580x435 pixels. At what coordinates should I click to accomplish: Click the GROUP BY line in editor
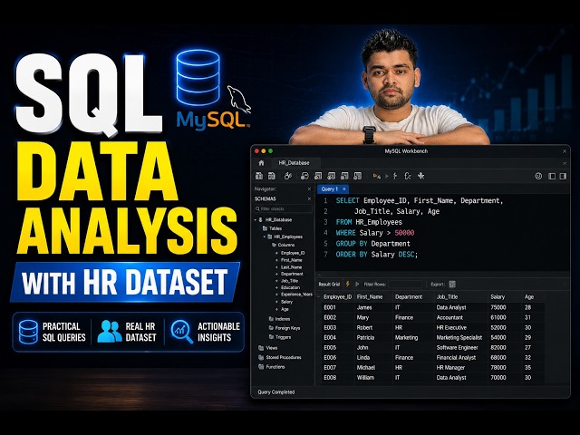click(372, 244)
